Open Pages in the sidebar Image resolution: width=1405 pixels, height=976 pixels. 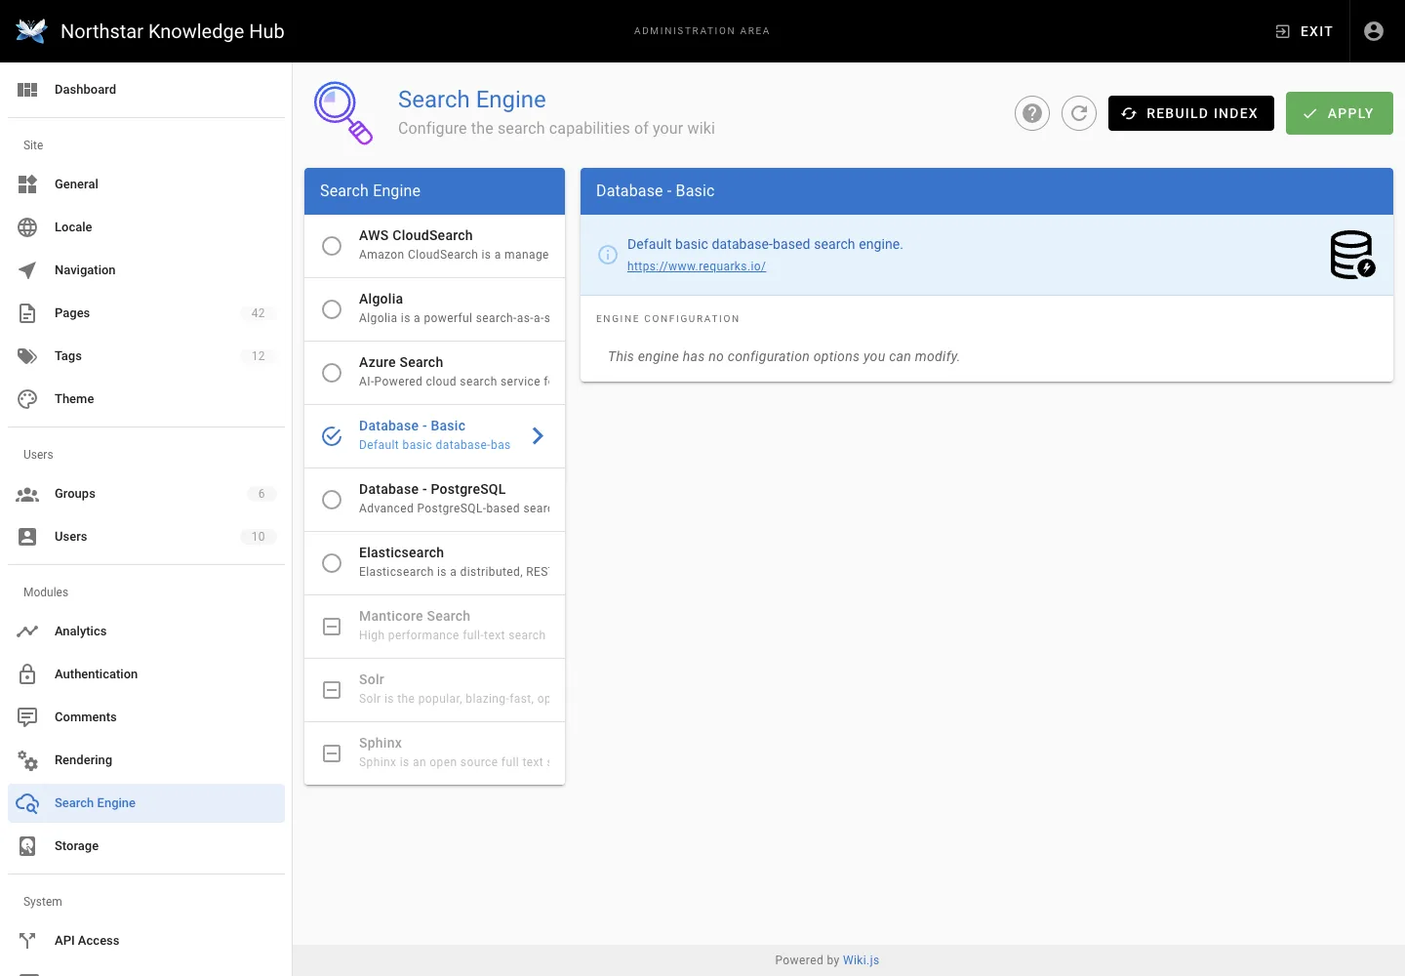pyautogui.click(x=146, y=313)
